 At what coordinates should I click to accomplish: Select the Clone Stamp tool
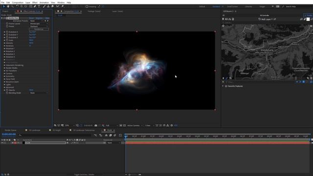point(48,6)
